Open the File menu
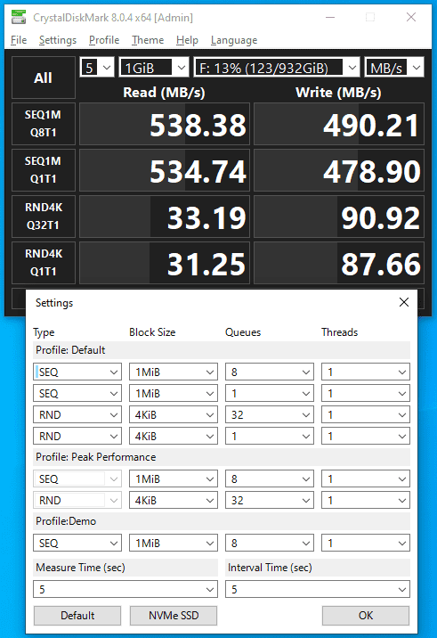437x638 pixels. pos(19,40)
